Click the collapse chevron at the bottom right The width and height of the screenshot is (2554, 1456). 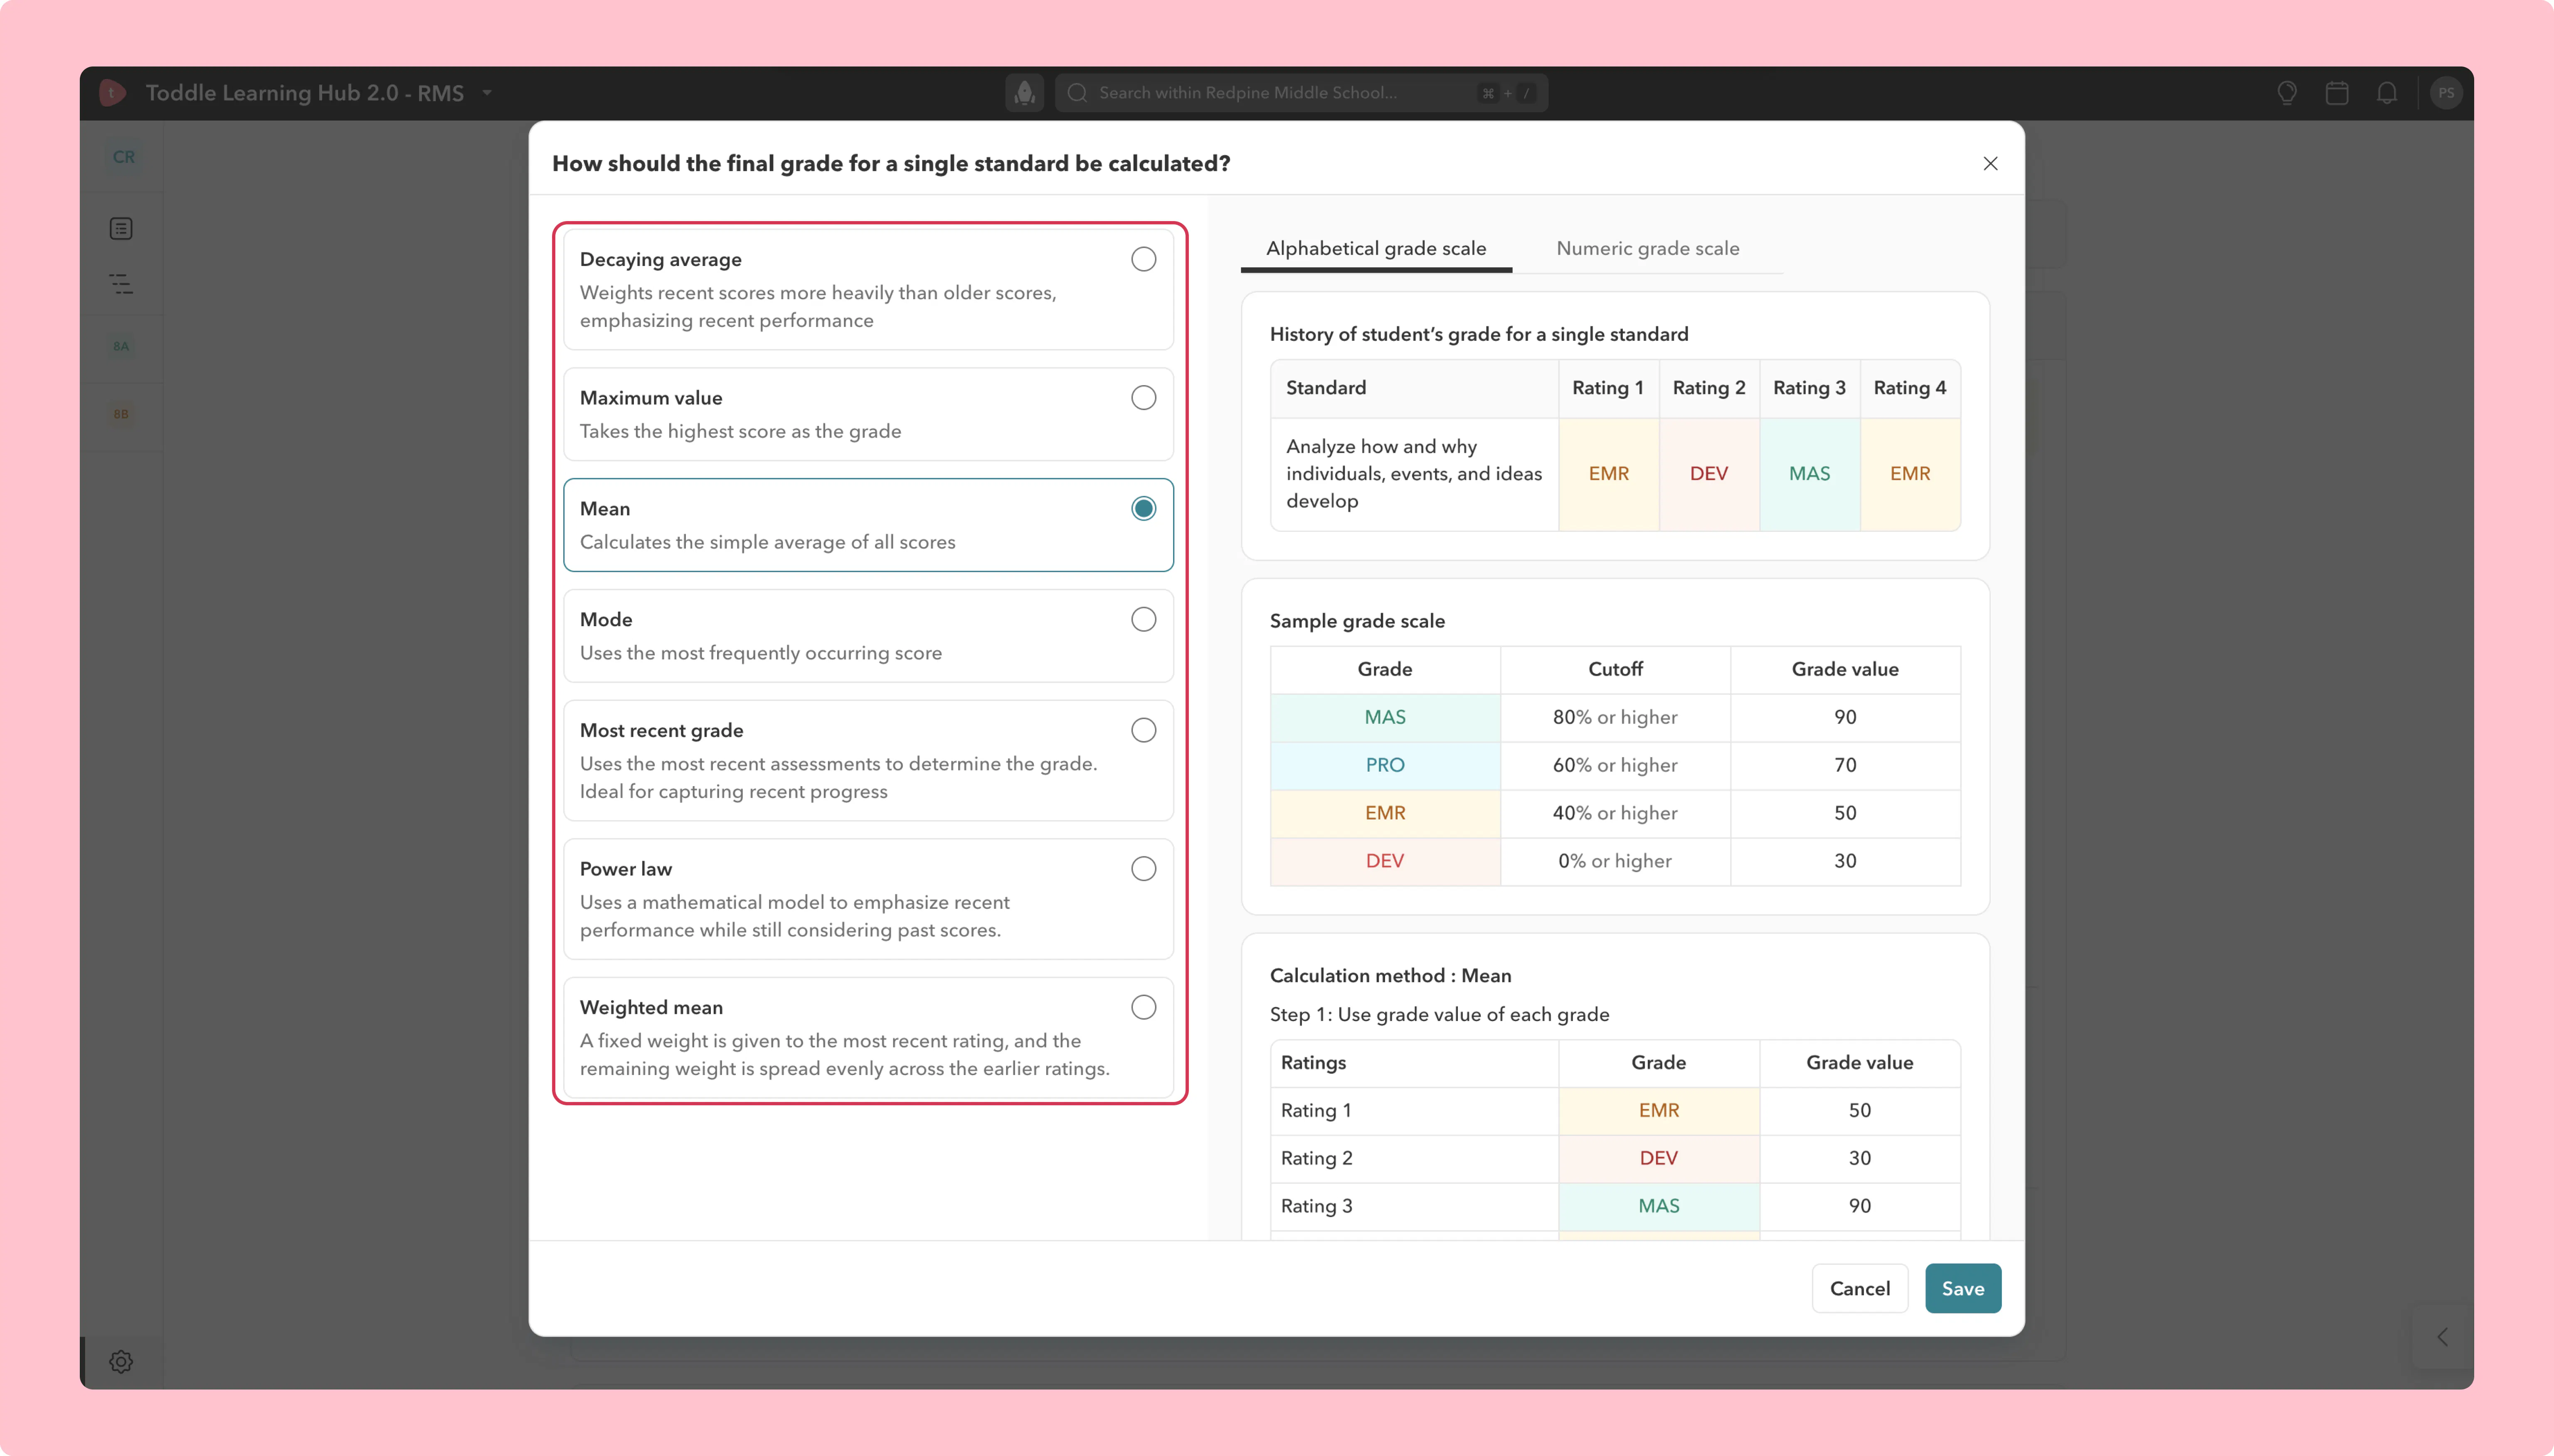[2442, 1337]
